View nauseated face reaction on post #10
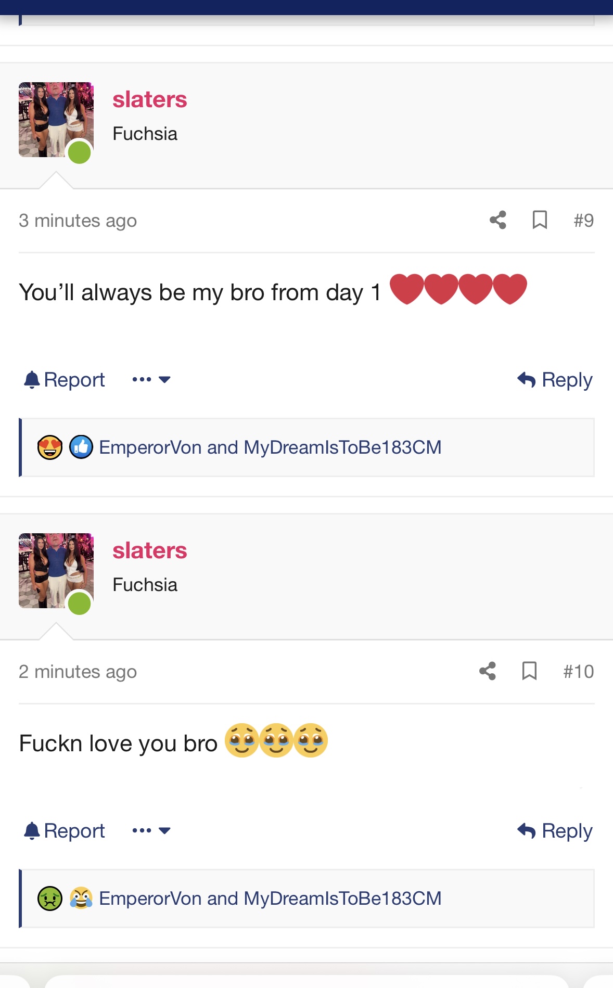Viewport: 613px width, 988px height. click(50, 899)
